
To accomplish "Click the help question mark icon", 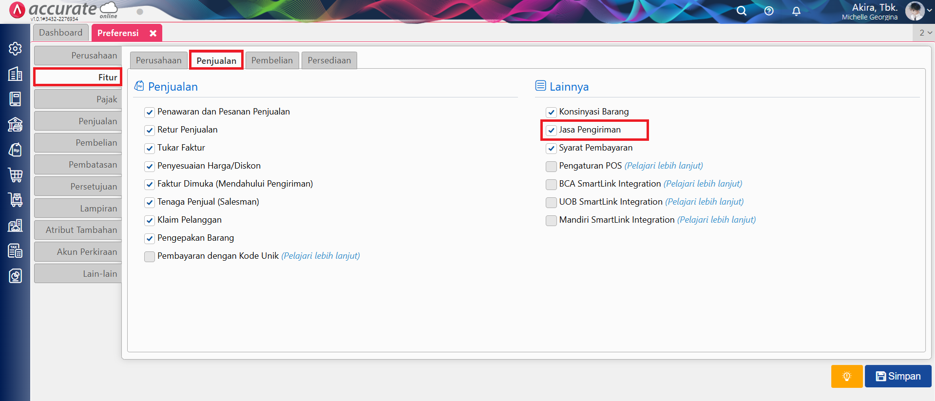I will pyautogui.click(x=769, y=11).
